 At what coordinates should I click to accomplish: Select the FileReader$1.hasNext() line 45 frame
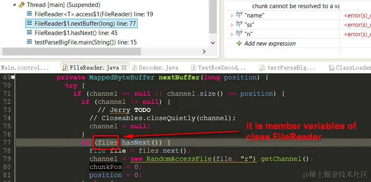(x=76, y=33)
